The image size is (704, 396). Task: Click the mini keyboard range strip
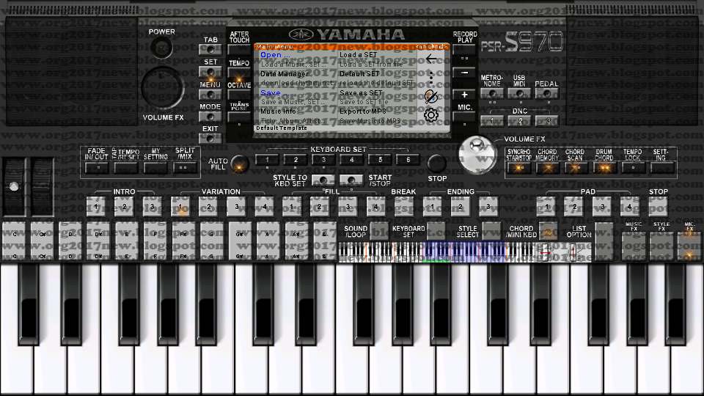pos(438,252)
